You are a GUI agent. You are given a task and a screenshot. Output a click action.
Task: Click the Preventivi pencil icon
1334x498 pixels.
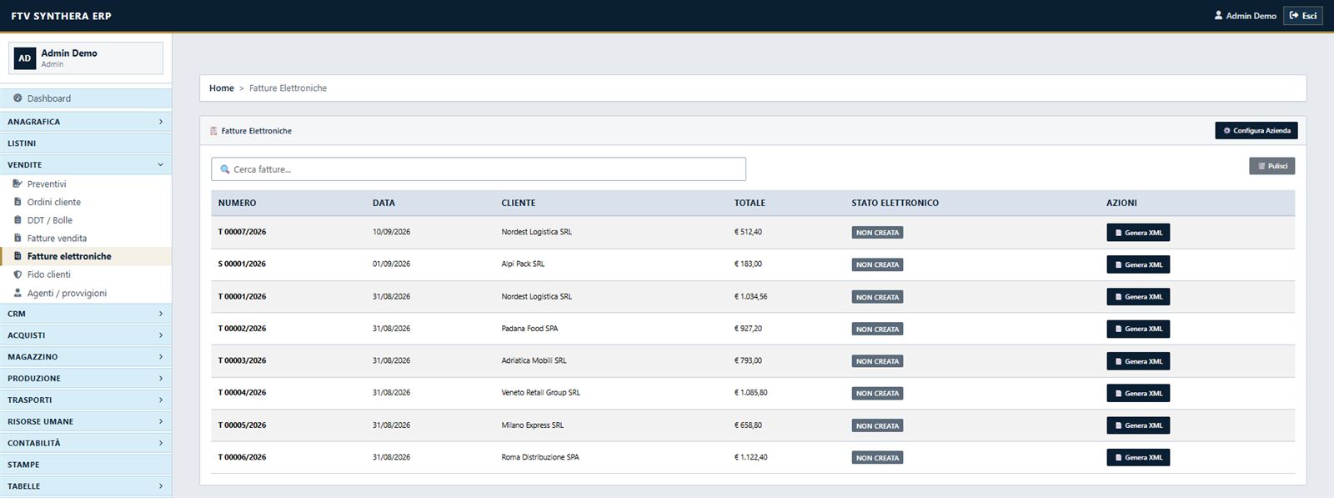point(18,184)
